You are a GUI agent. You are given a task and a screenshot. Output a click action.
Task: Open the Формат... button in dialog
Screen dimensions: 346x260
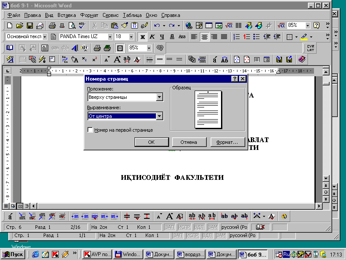click(227, 142)
